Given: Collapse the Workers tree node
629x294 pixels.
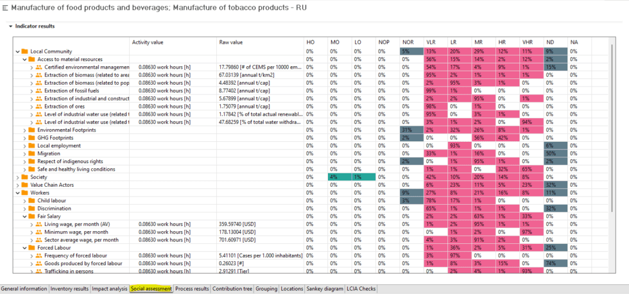Looking at the screenshot, I should click(x=17, y=193).
